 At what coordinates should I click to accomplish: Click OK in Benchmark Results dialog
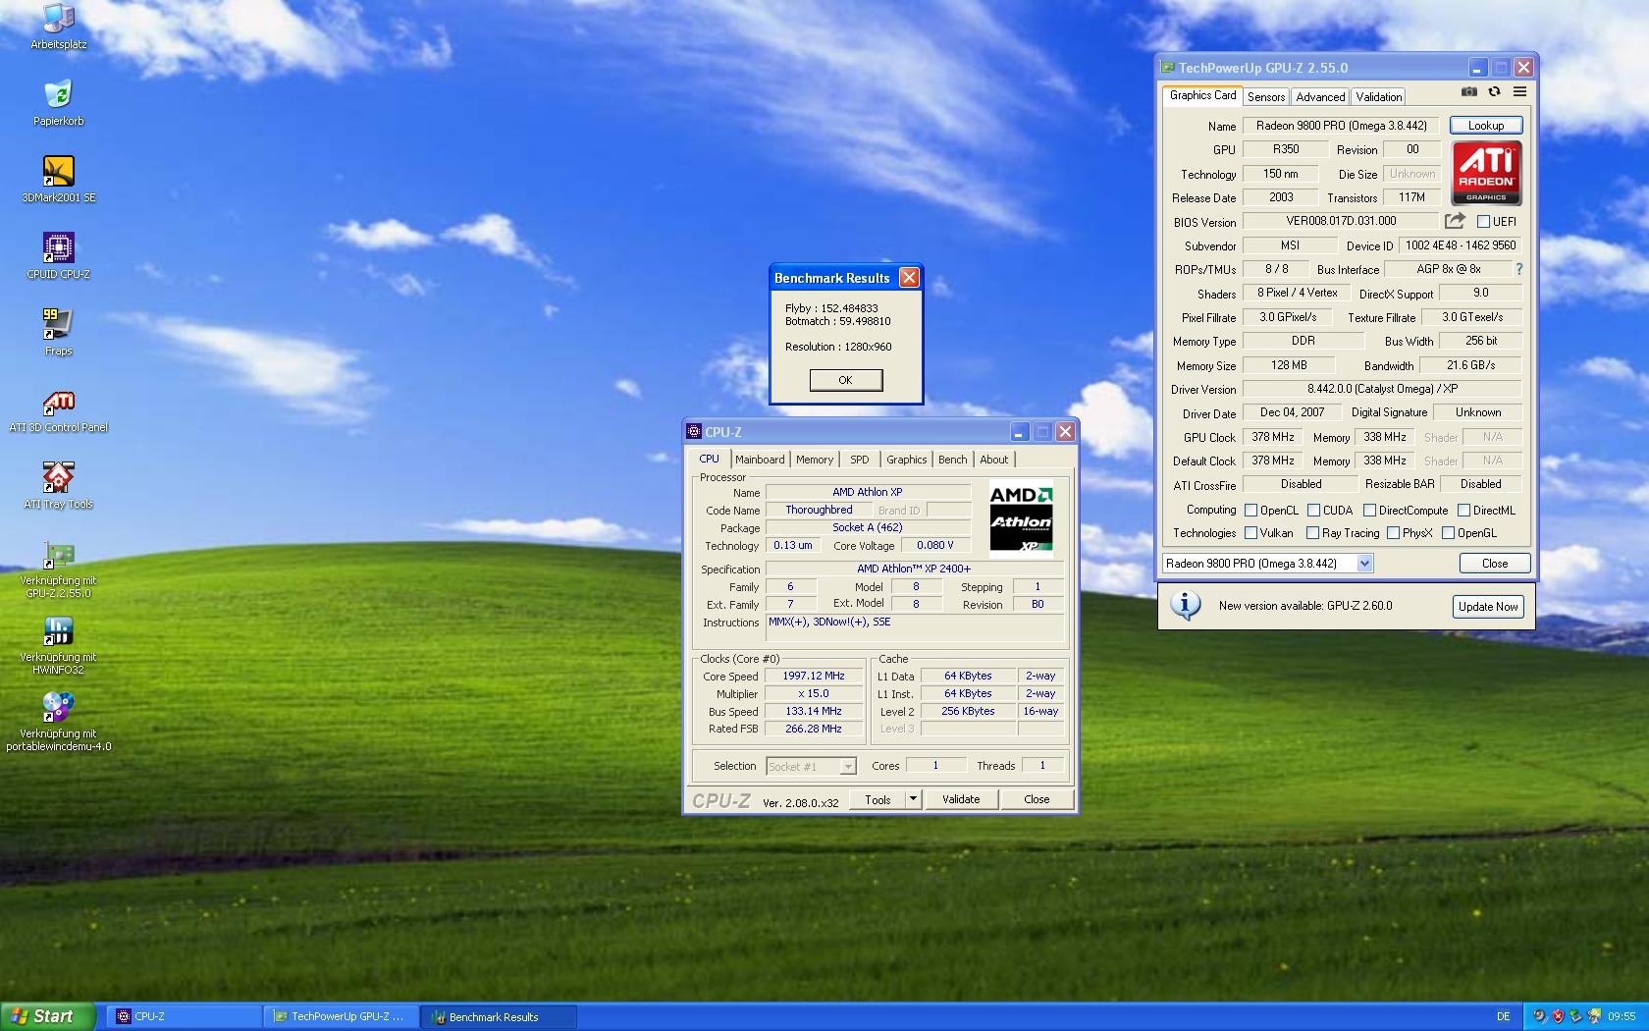click(846, 380)
